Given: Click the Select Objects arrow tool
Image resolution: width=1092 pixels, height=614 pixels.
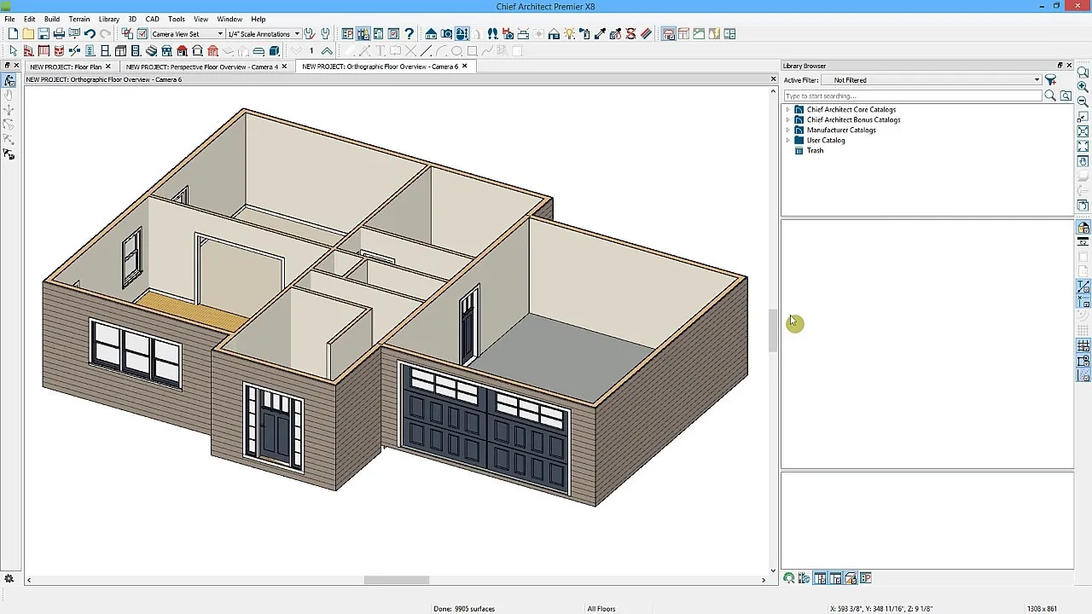Looking at the screenshot, I should tap(13, 51).
